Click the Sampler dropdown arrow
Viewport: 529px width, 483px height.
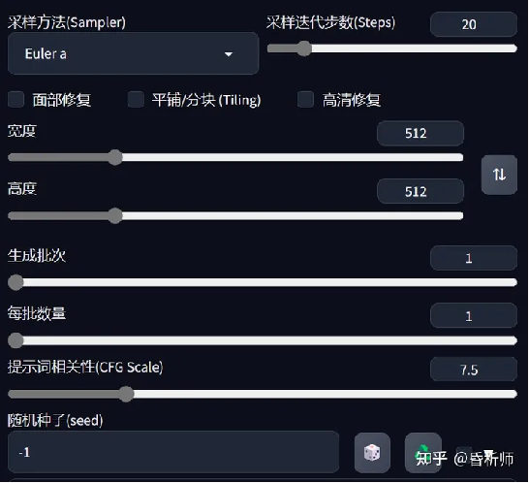229,54
